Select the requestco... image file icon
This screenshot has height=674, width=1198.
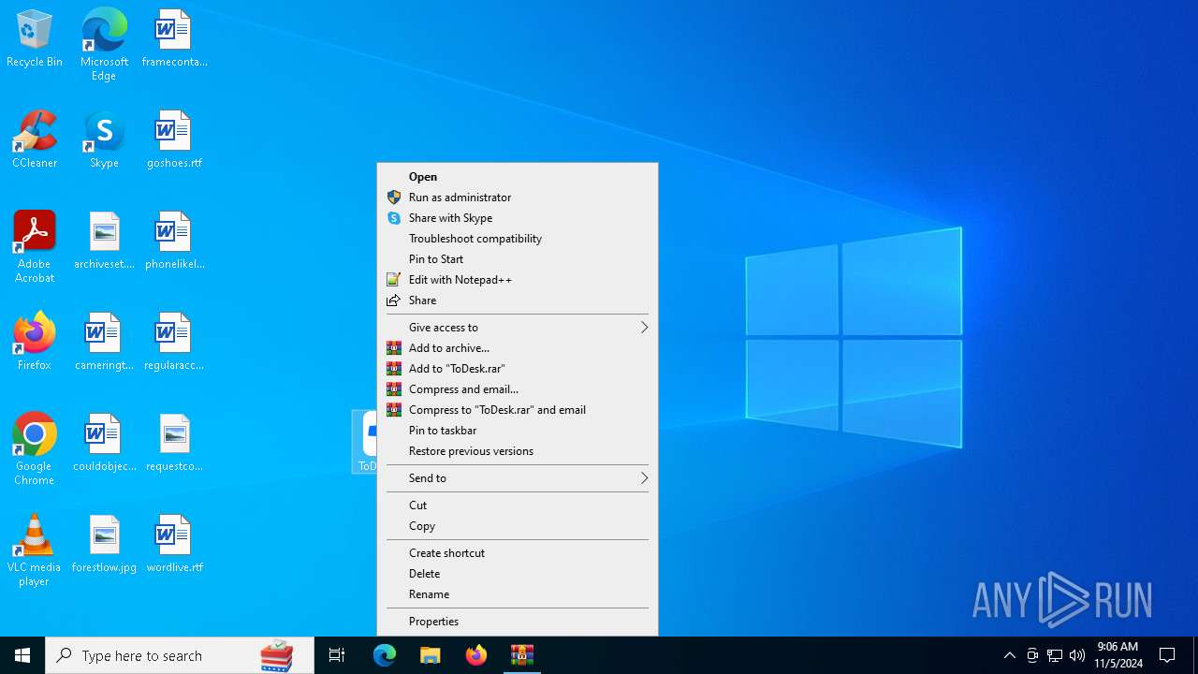click(174, 444)
